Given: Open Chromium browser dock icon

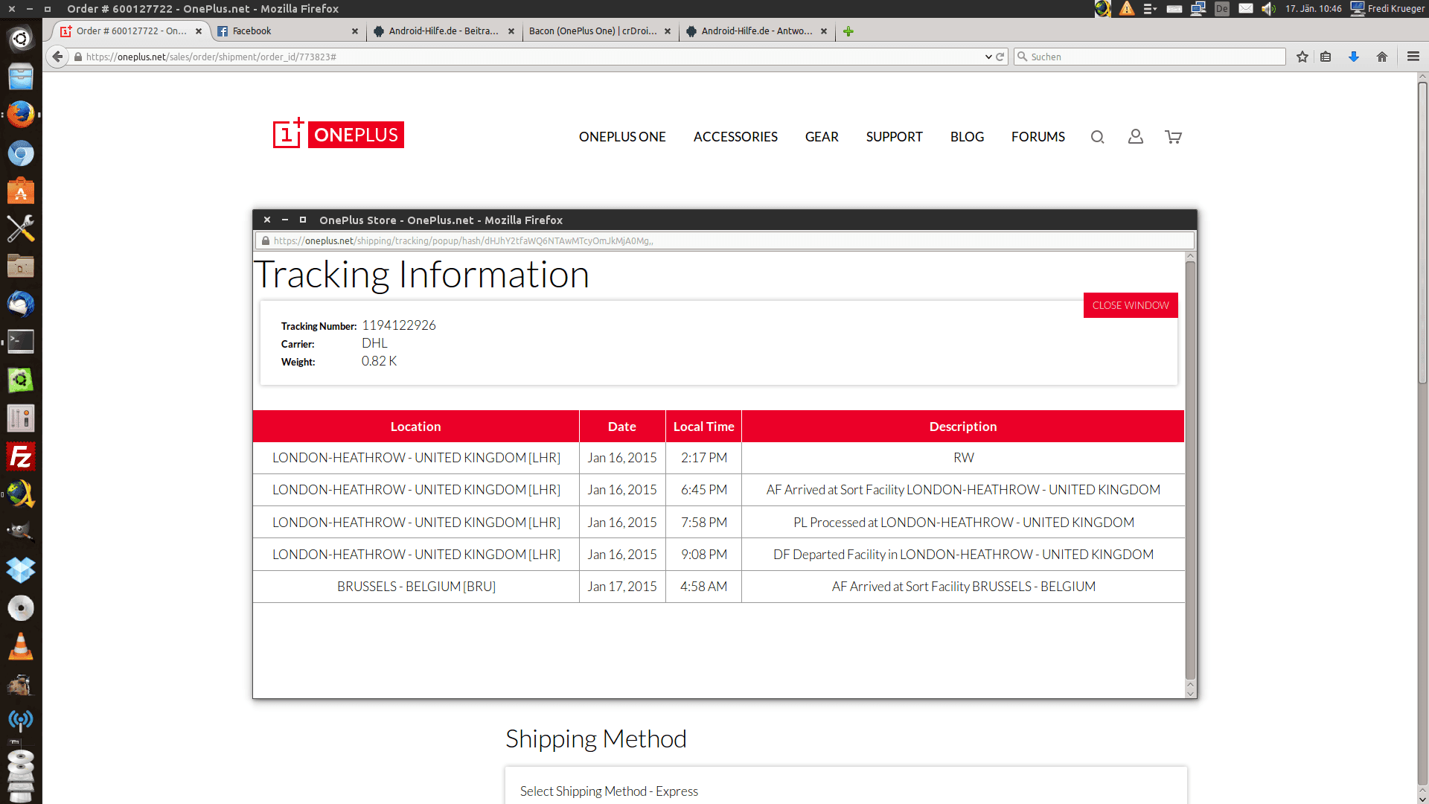Looking at the screenshot, I should click(x=21, y=153).
